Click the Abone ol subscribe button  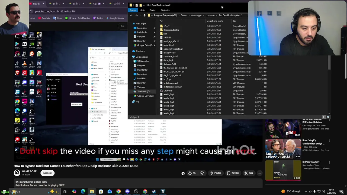pyautogui.click(x=47, y=173)
